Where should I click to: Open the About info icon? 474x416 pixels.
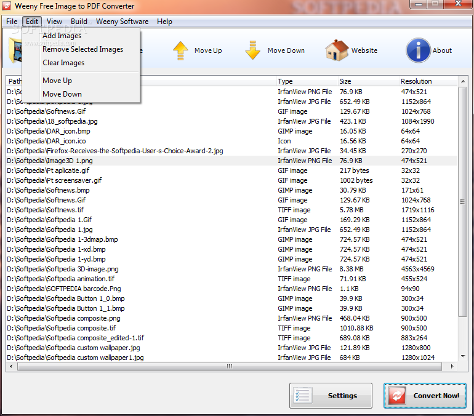click(418, 50)
